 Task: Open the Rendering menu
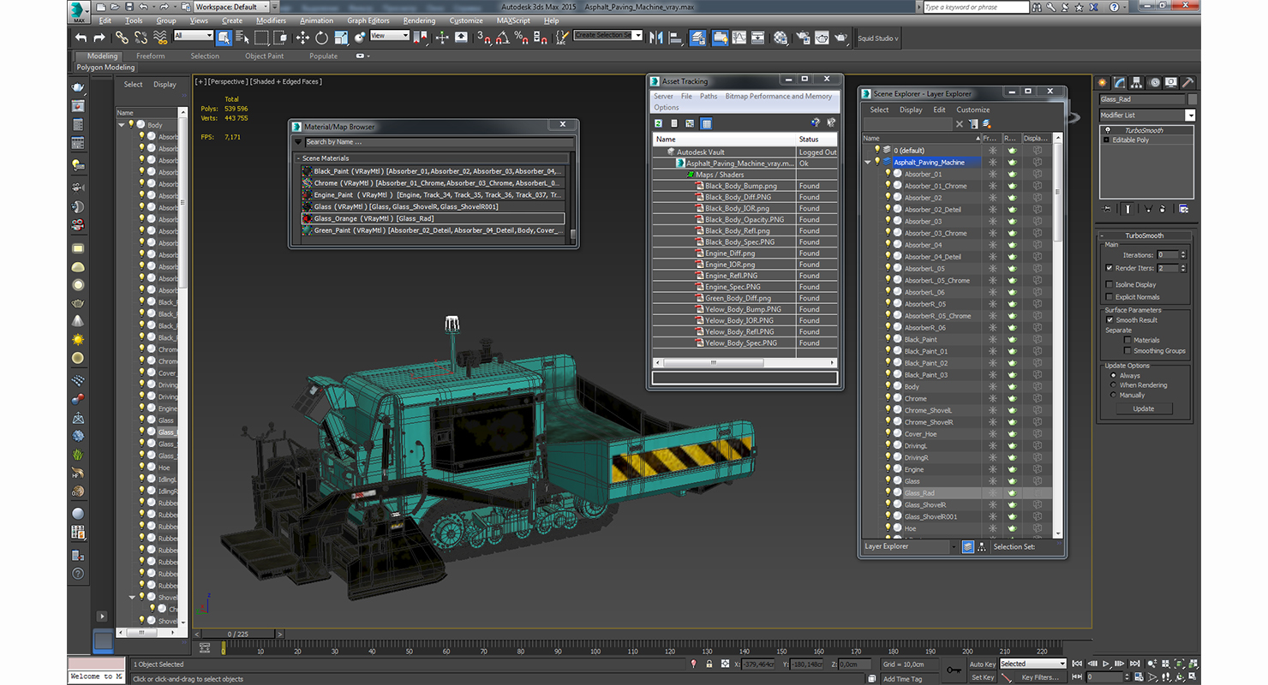coord(419,21)
